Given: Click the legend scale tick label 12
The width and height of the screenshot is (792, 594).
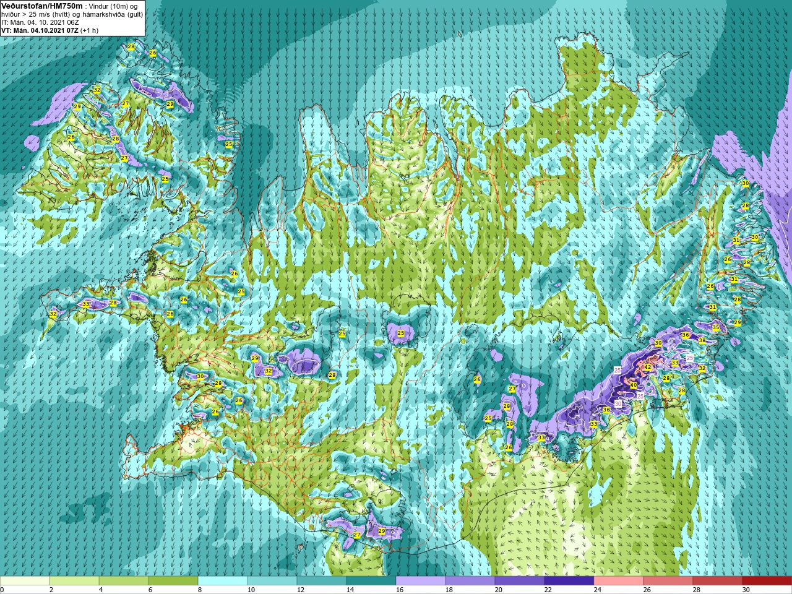Looking at the screenshot, I should click(301, 590).
